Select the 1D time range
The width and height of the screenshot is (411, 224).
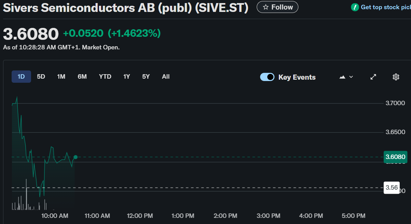(x=21, y=77)
